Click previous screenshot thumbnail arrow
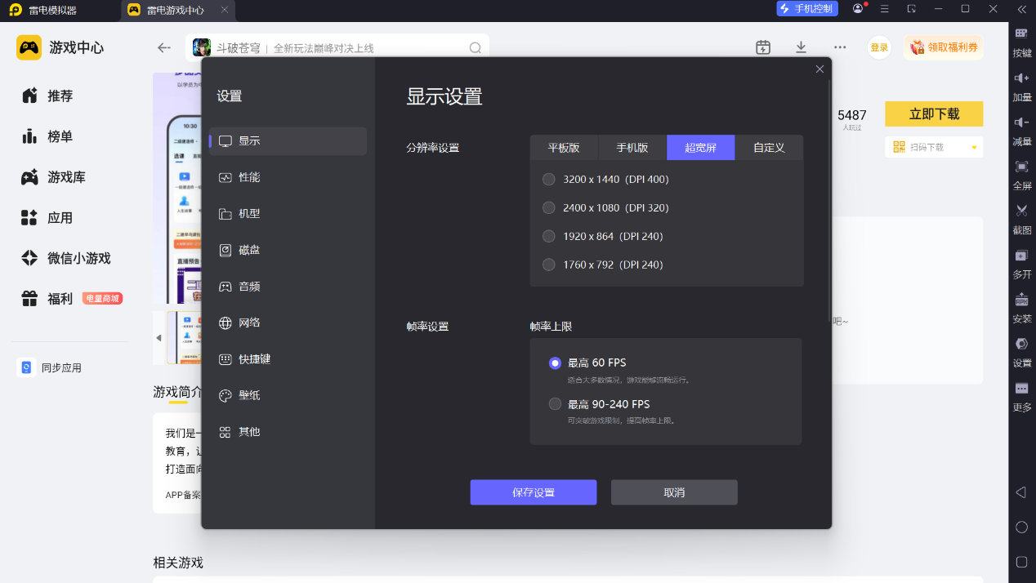Image resolution: width=1036 pixels, height=583 pixels. coord(159,337)
